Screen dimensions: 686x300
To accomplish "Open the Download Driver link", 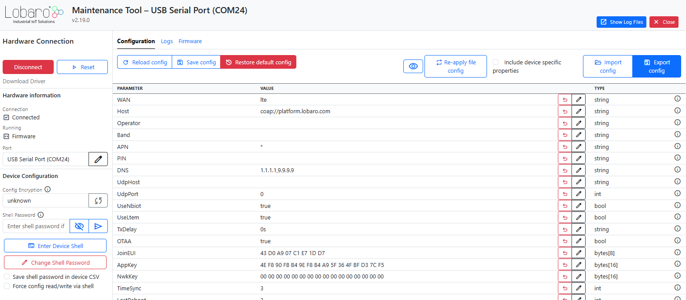I will pos(24,81).
